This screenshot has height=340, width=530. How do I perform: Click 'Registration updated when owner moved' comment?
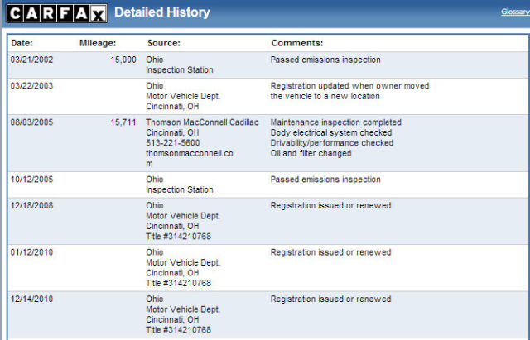(349, 86)
